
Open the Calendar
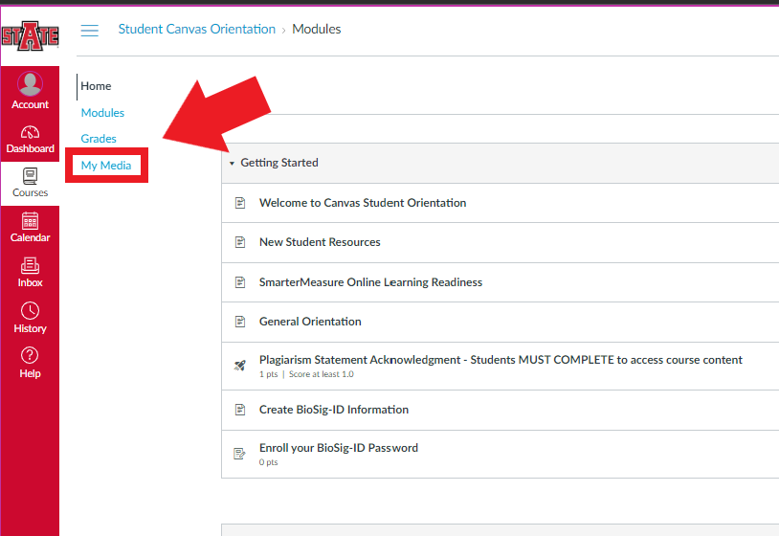[x=30, y=228]
